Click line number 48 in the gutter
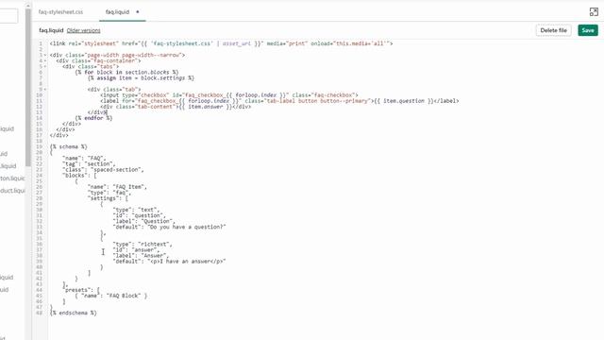This screenshot has height=340, width=604. pyautogui.click(x=40, y=313)
